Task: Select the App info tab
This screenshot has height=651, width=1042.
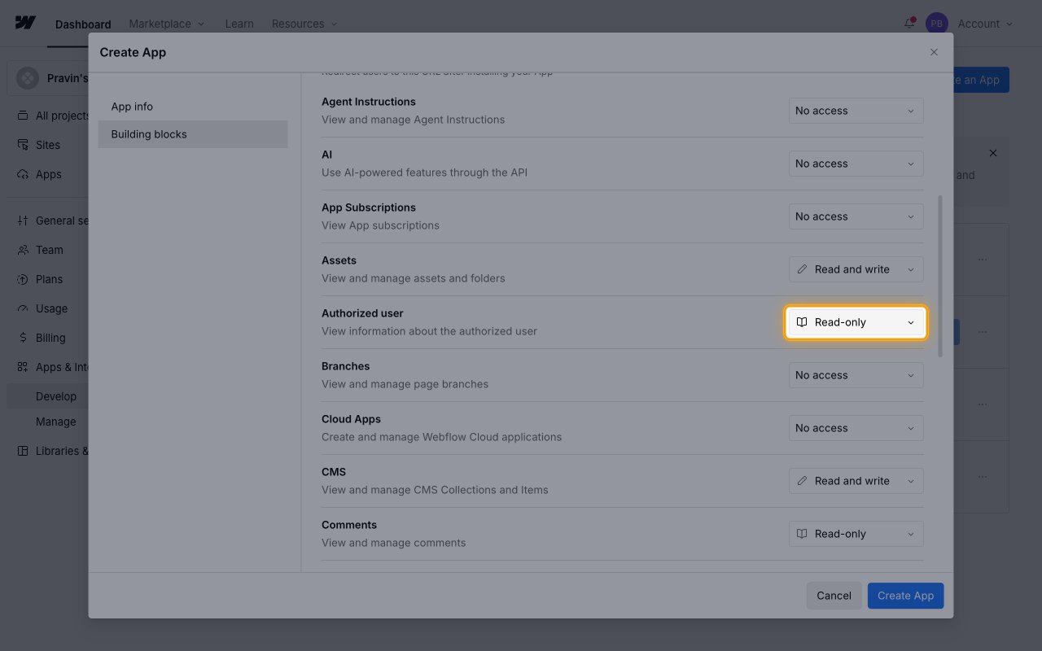Action: tap(193, 107)
